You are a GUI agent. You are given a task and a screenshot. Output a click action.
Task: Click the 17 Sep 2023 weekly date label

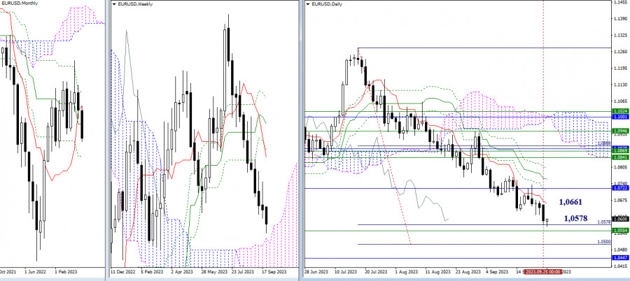275,272
